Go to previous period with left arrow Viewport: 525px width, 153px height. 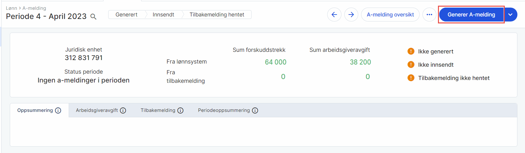(x=334, y=15)
